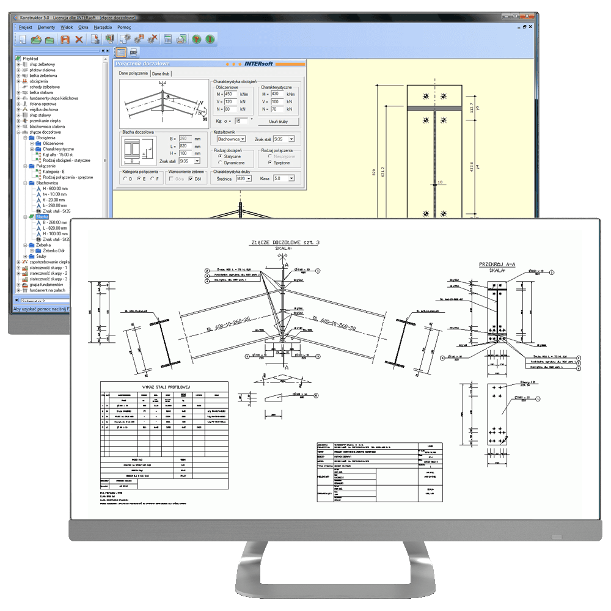The width and height of the screenshot is (611, 611).
Task: Select the Niesprężone connection radio button
Action: click(269, 156)
